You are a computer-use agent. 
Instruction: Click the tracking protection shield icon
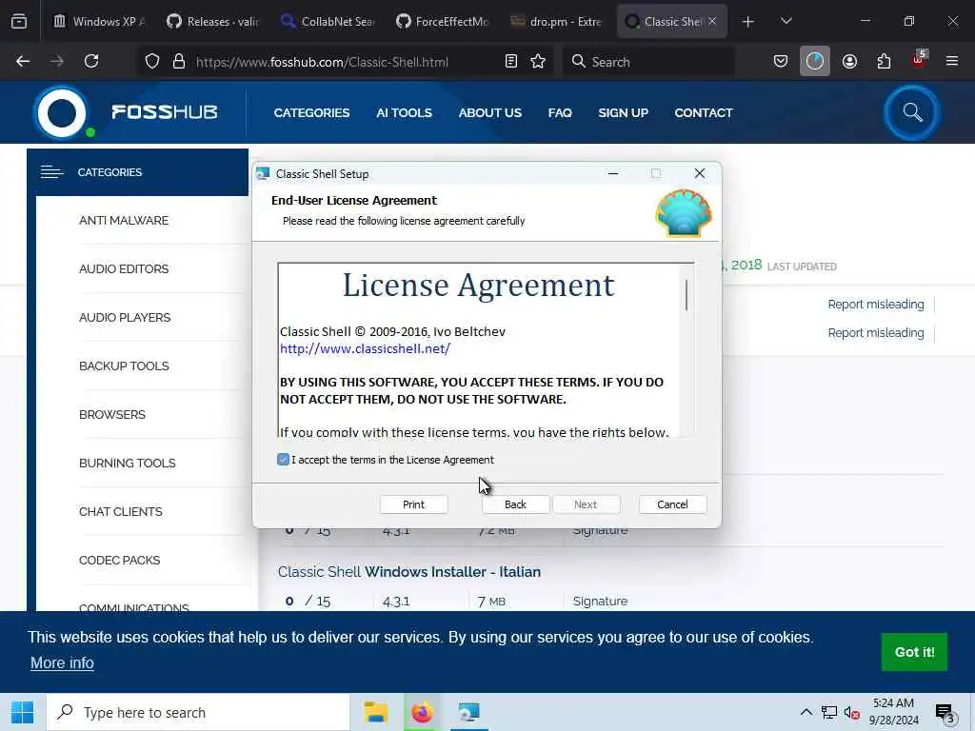pyautogui.click(x=152, y=61)
